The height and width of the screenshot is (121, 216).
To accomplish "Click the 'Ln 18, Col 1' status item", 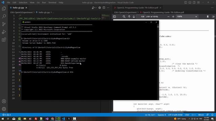I will pos(150,115).
